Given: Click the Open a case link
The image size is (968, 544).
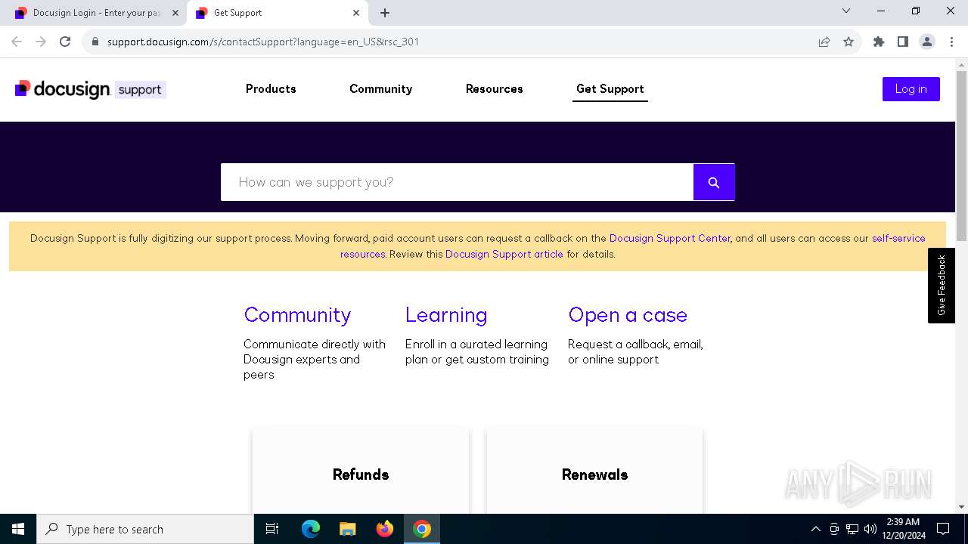Looking at the screenshot, I should 628,315.
